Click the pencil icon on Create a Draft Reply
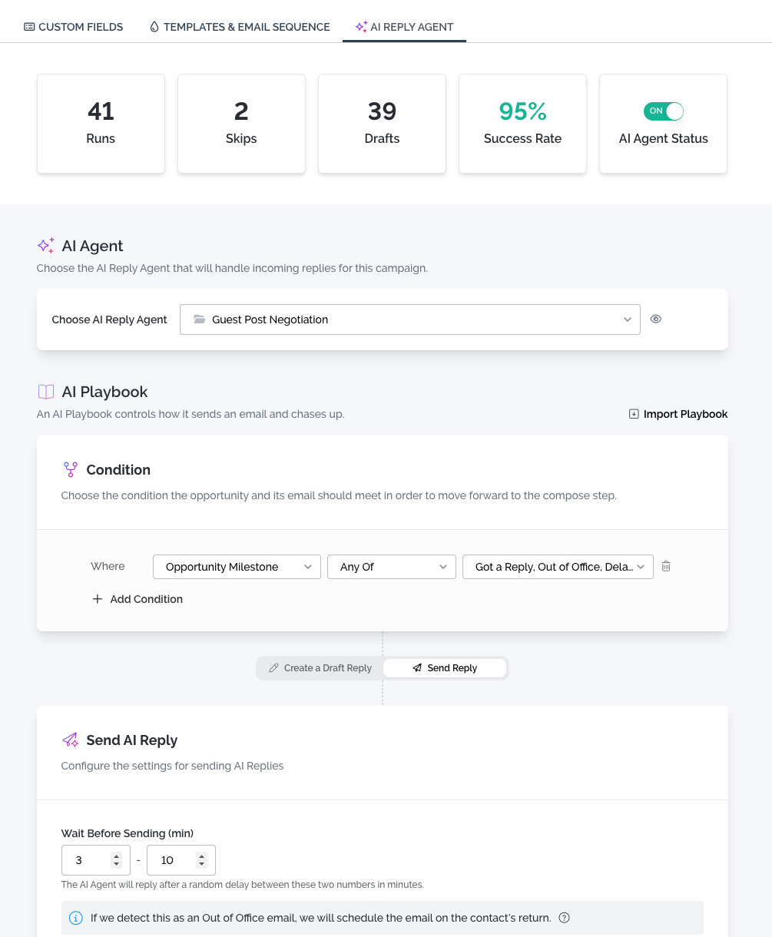This screenshot has width=772, height=937. click(273, 668)
